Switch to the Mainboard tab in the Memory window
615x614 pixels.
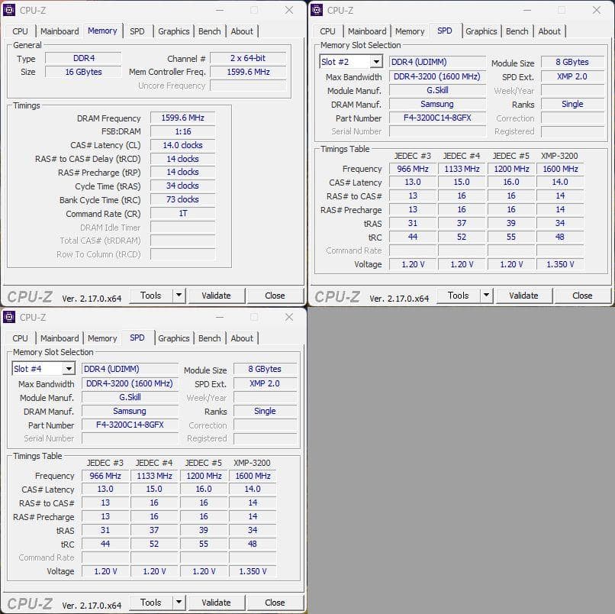coord(60,31)
